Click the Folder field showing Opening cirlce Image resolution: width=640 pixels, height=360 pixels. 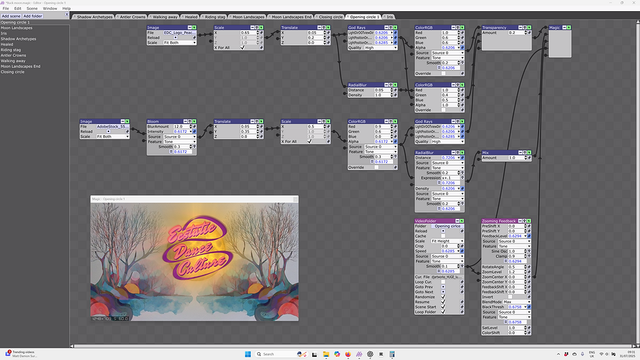[x=447, y=226]
